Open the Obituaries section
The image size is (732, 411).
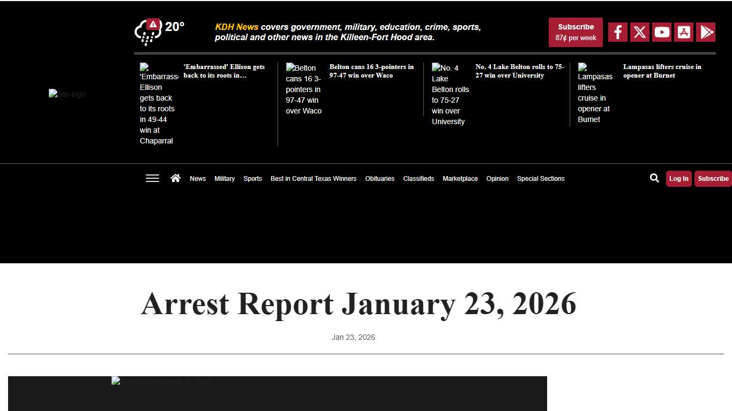[x=380, y=179]
